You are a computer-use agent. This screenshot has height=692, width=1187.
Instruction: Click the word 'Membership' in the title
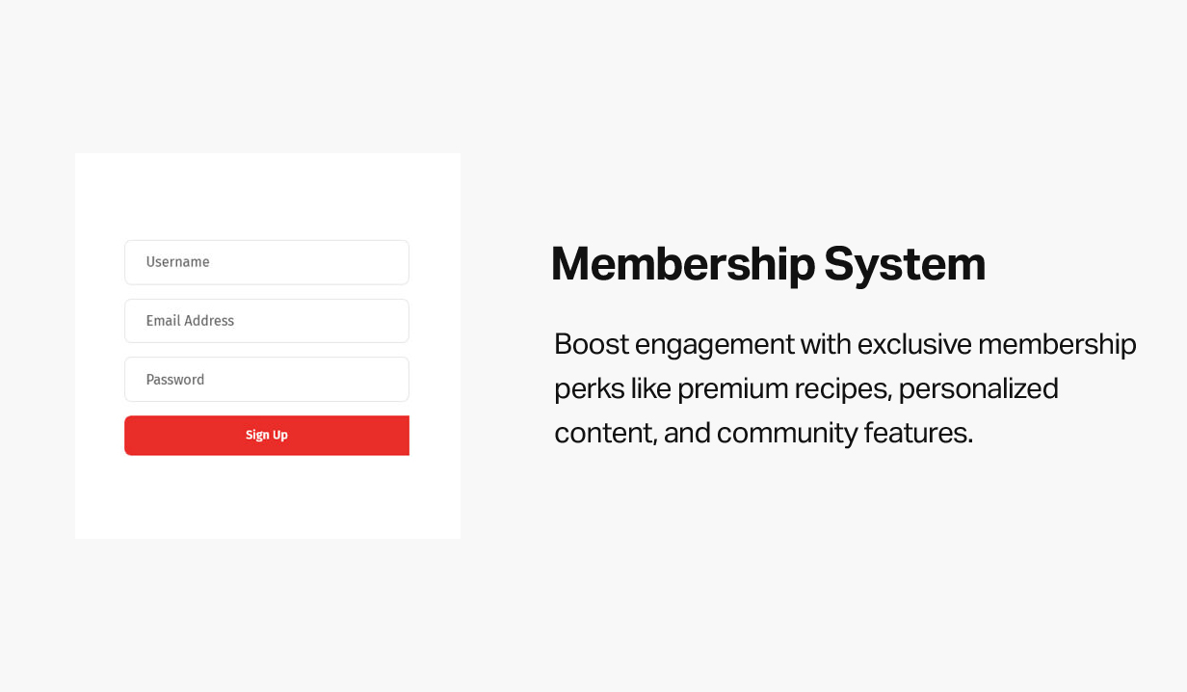682,264
